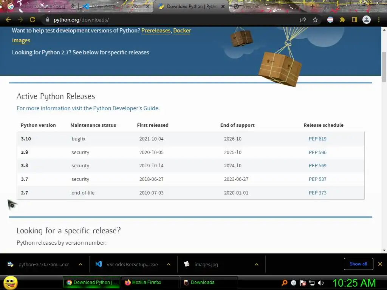Click the 2023-06-27 end of support
This screenshot has height=290, width=387.
[236, 179]
